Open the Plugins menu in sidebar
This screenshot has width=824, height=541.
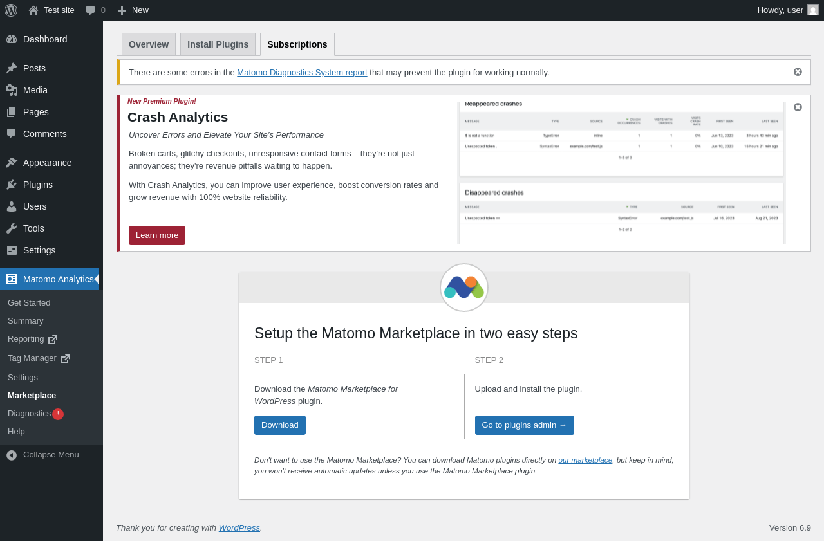[x=38, y=185]
